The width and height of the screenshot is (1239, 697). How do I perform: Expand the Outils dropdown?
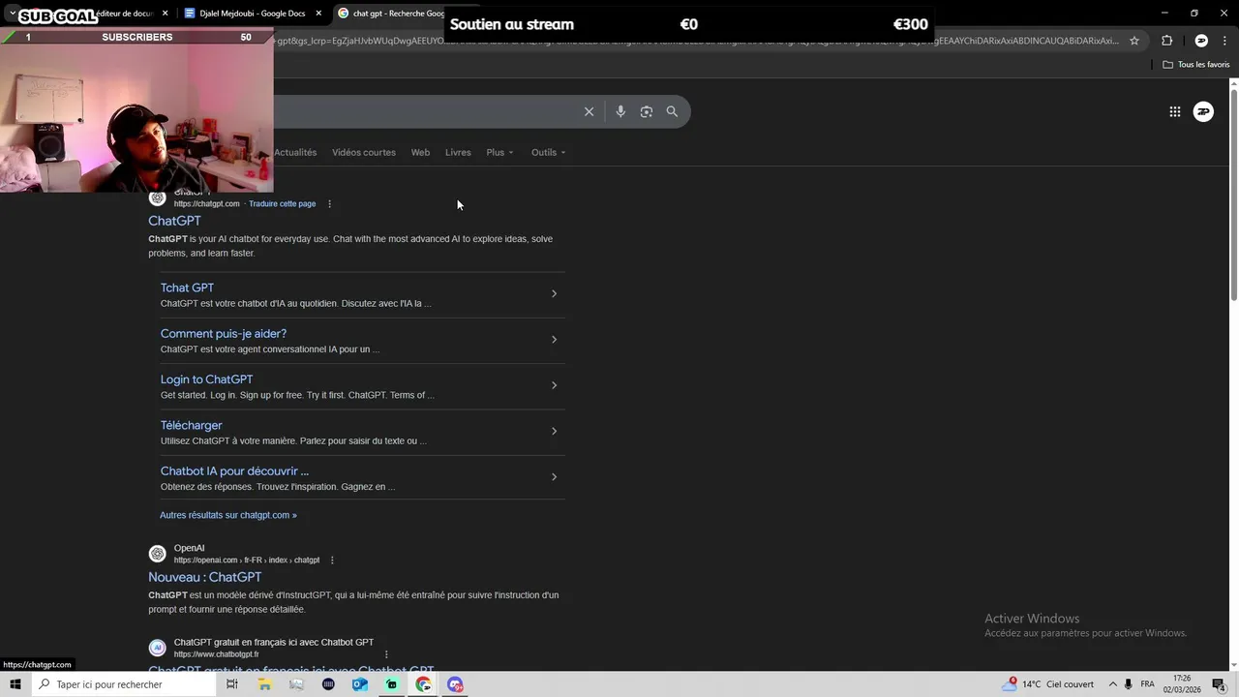click(549, 152)
